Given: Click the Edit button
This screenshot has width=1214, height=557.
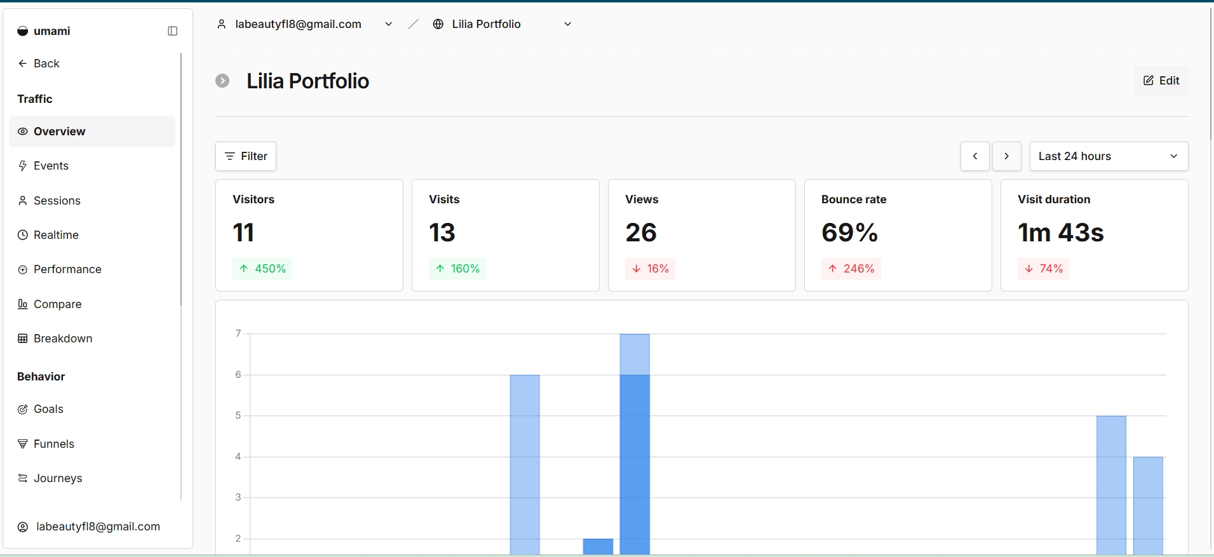Looking at the screenshot, I should (x=1161, y=81).
